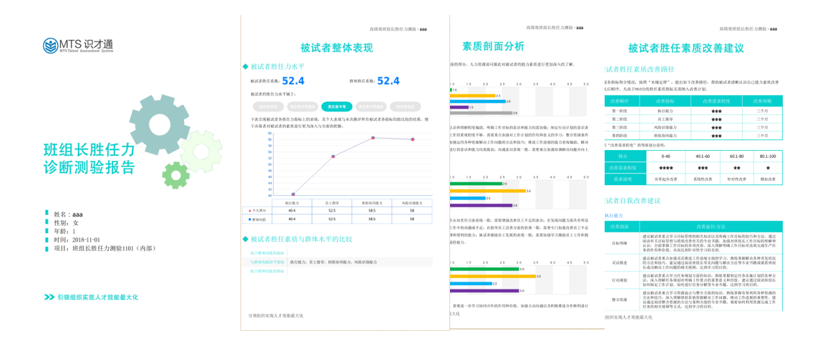The height and width of the screenshot is (363, 815).
Task: Click the diamond bullet beside 被试者胜任力水平
Action: [246, 66]
